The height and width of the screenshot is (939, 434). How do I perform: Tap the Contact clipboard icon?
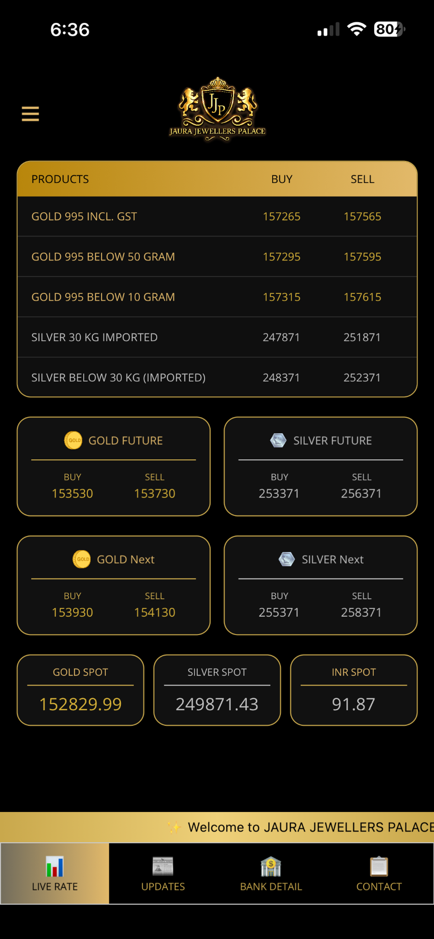pyautogui.click(x=379, y=866)
